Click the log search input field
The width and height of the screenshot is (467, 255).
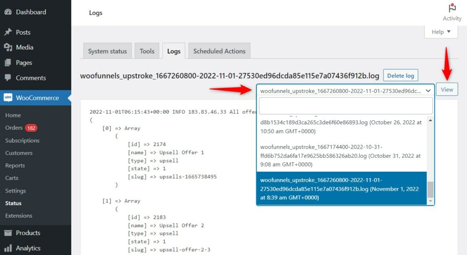point(346,106)
